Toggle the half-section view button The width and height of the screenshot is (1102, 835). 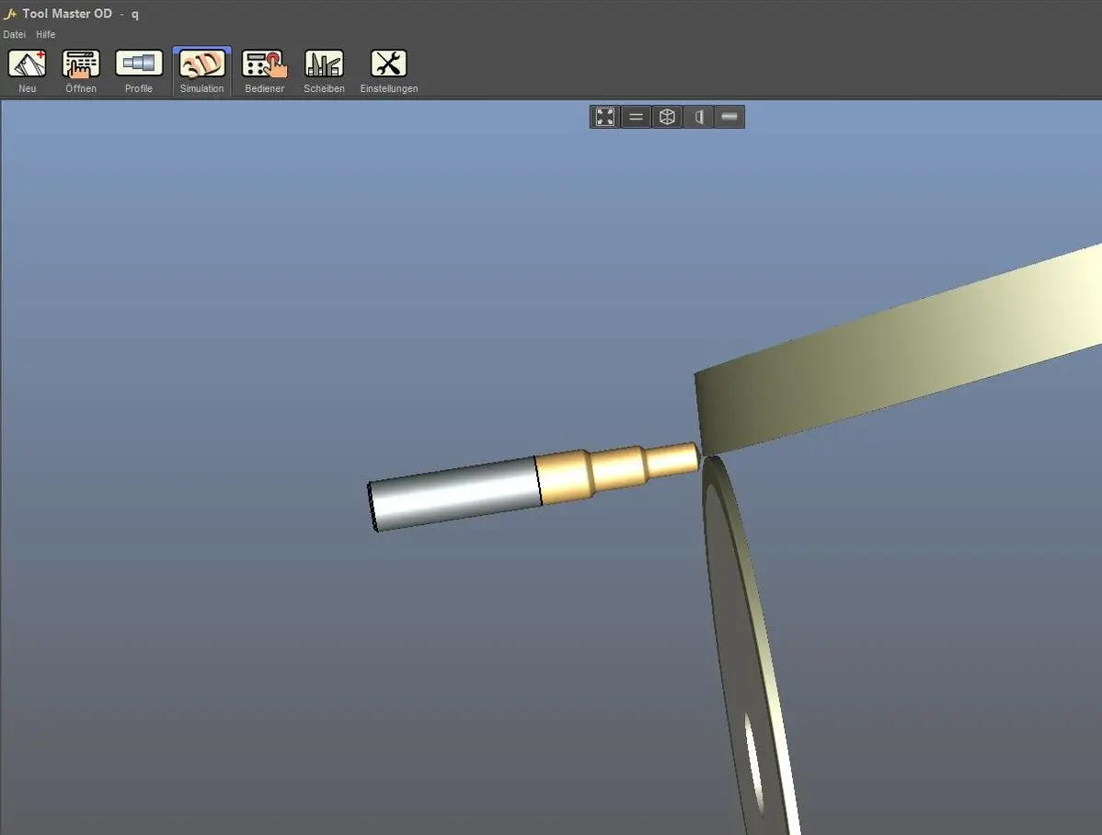(x=698, y=117)
